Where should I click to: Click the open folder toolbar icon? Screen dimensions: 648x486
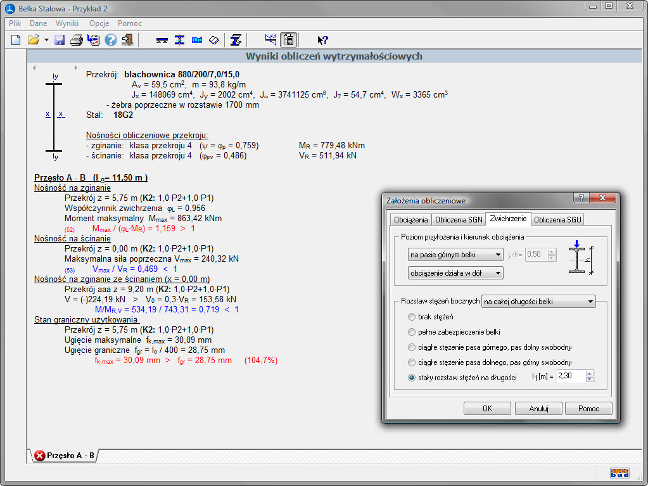pyautogui.click(x=34, y=40)
